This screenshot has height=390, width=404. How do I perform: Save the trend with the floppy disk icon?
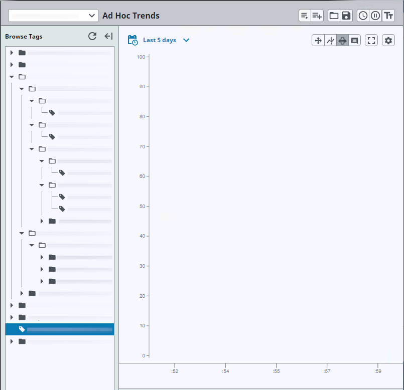[x=346, y=16]
